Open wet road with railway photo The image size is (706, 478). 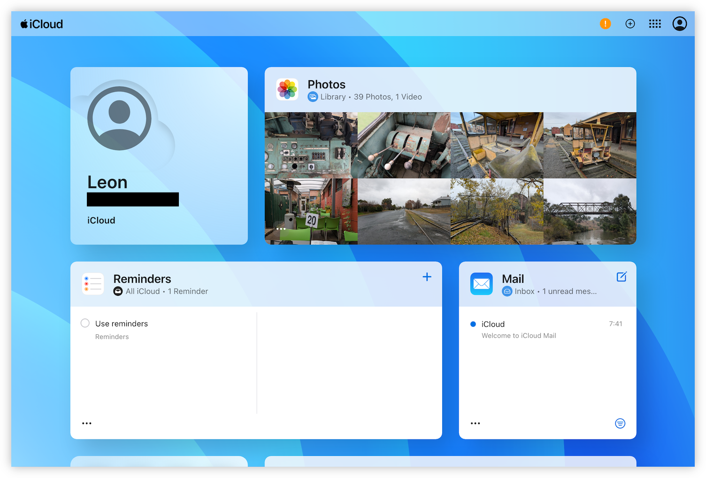click(404, 211)
